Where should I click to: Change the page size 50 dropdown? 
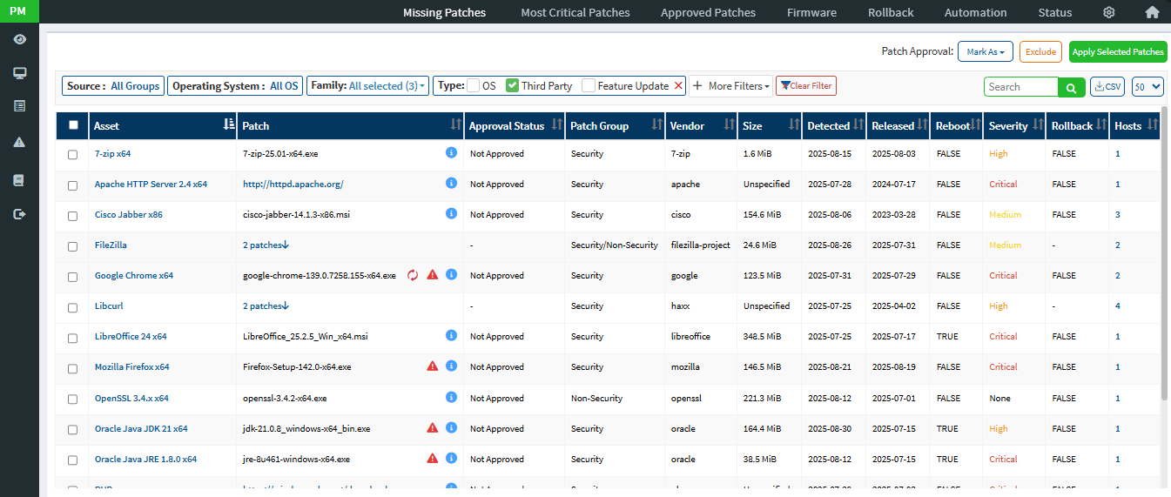pos(1147,86)
